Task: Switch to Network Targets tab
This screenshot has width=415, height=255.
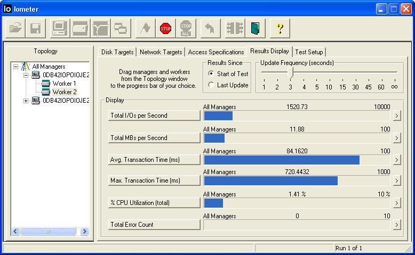Action: 161,52
